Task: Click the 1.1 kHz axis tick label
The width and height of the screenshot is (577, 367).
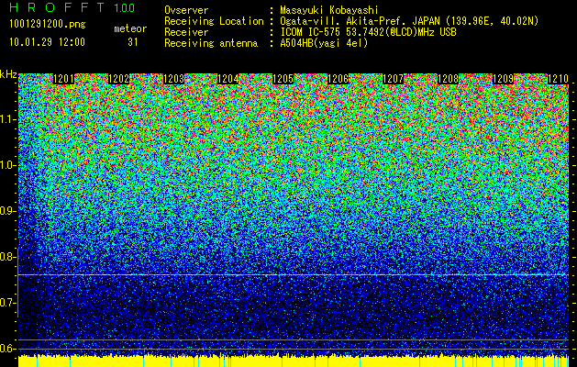Action: pos(7,119)
